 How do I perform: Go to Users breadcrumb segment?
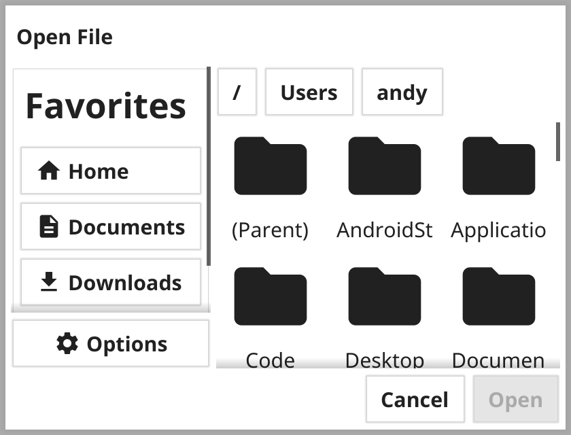(309, 92)
